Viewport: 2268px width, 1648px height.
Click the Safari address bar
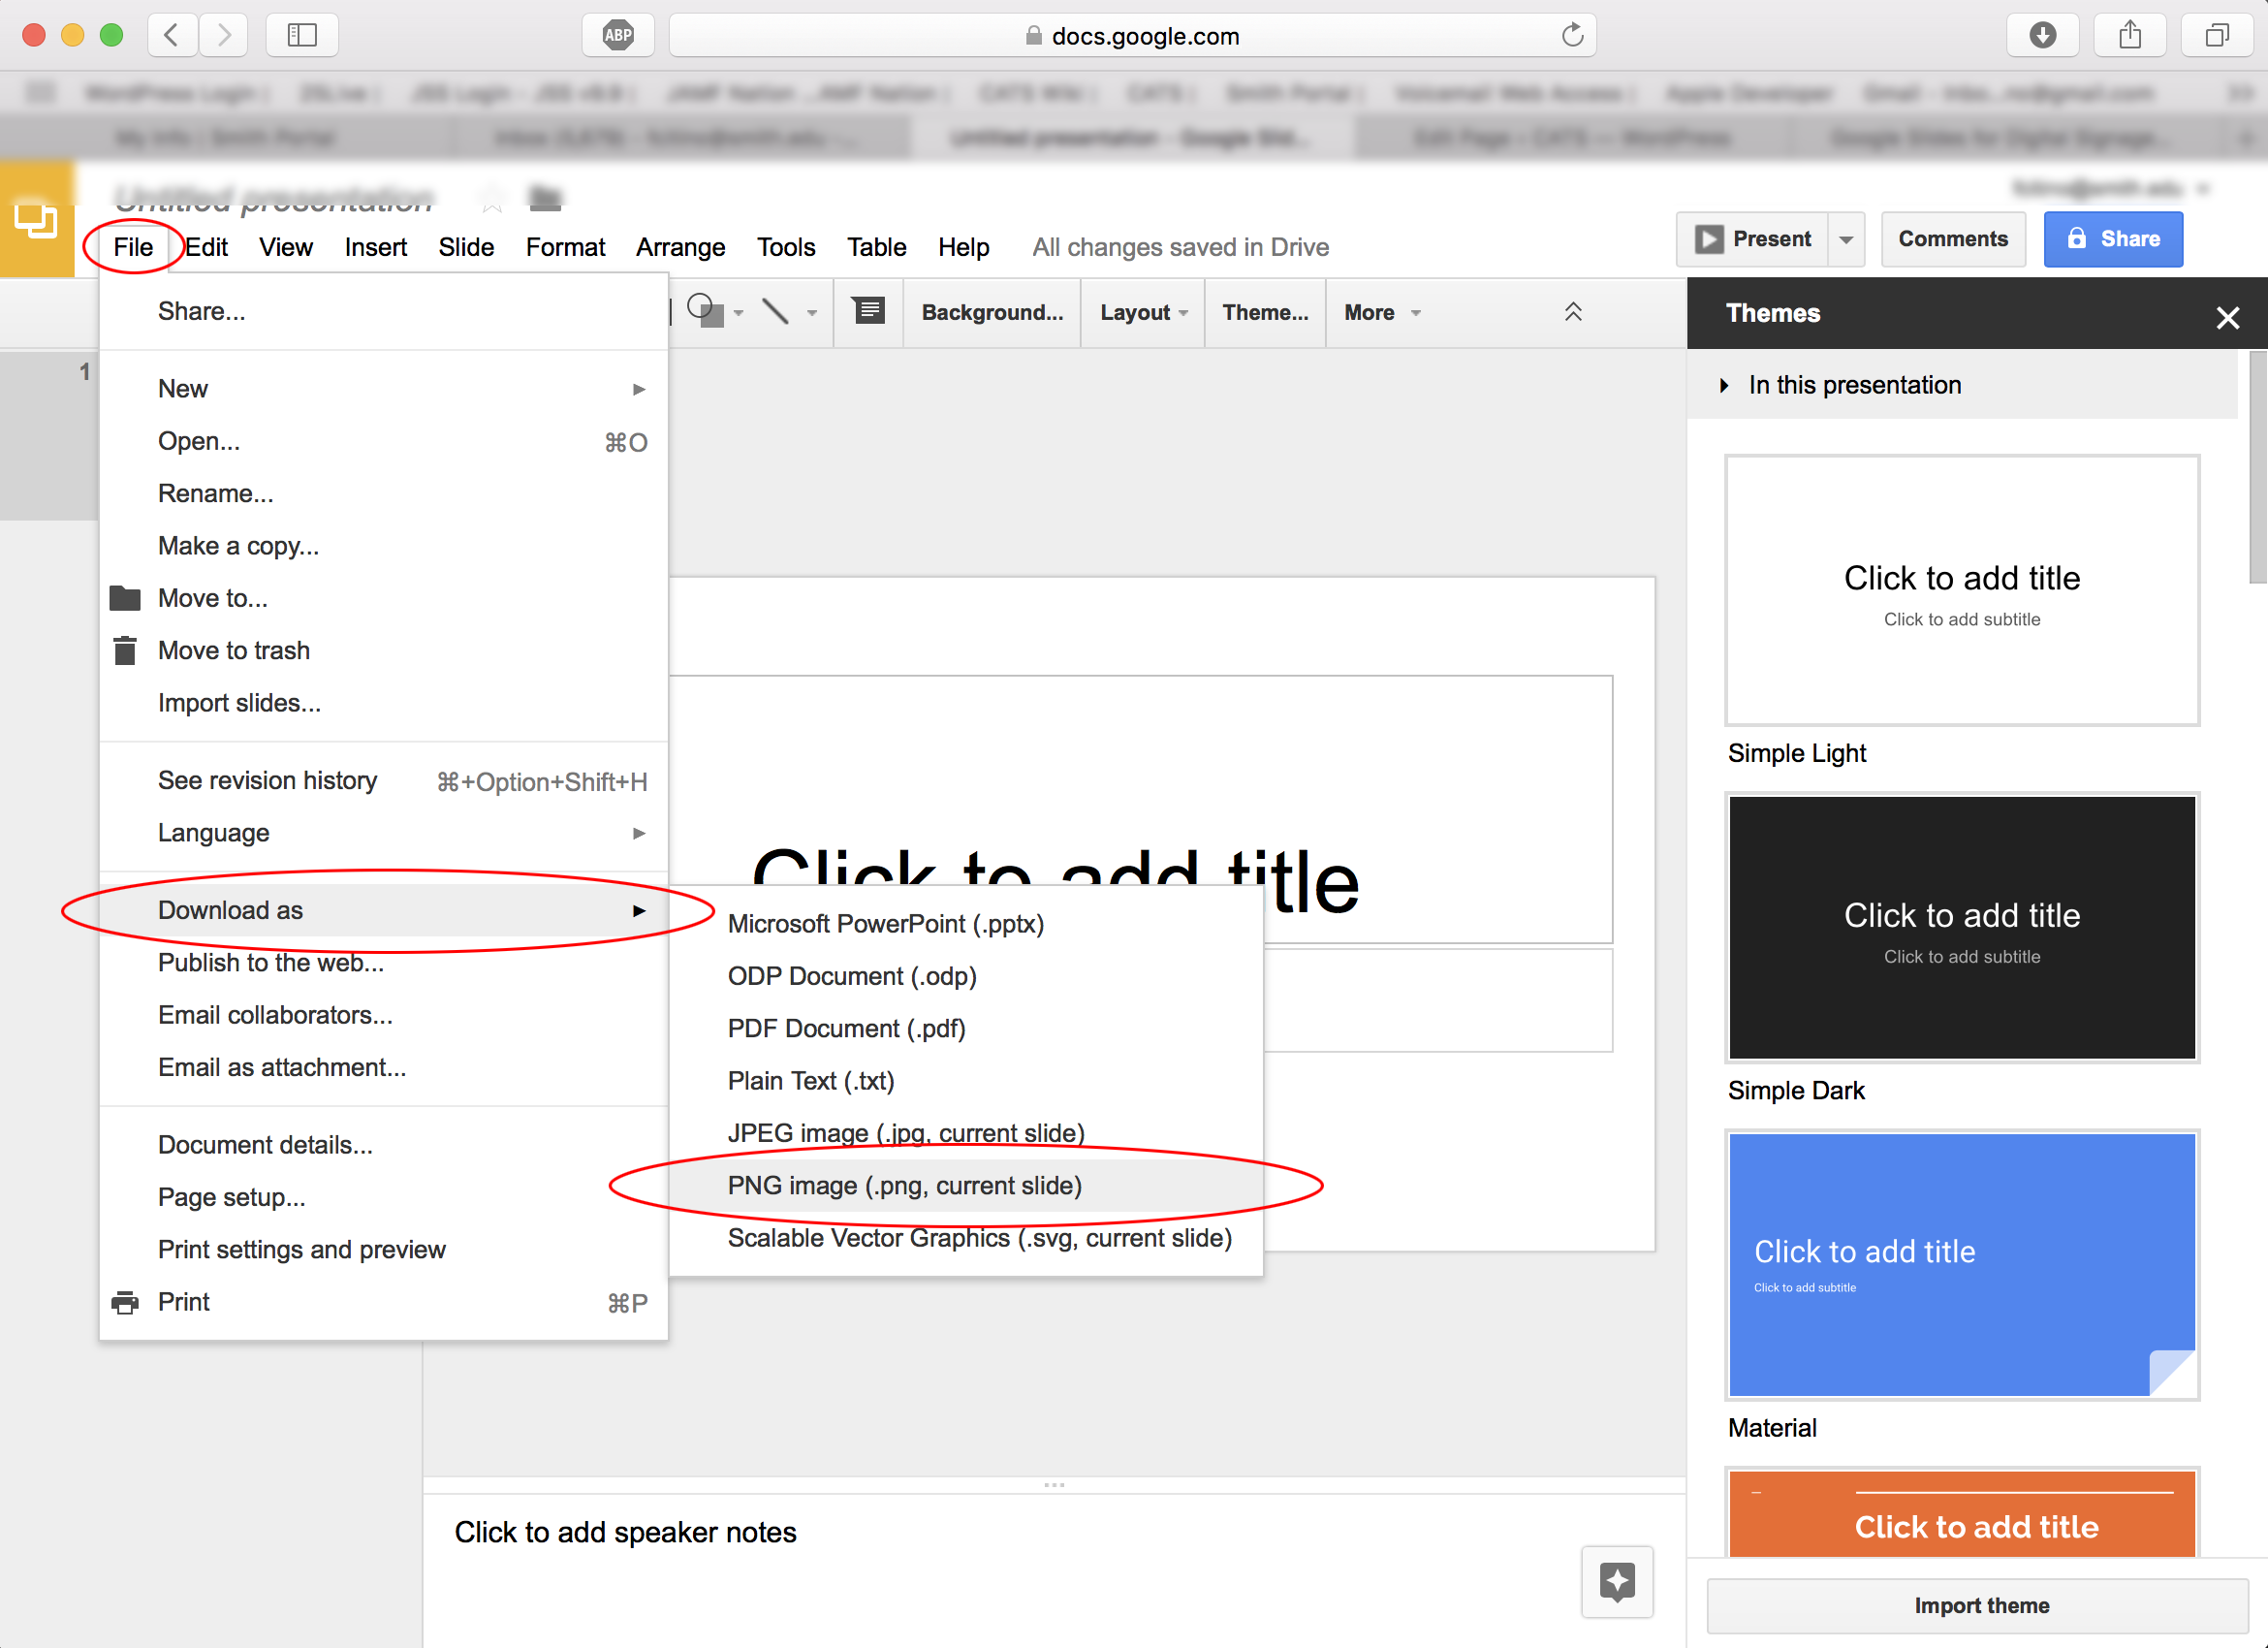[1132, 36]
